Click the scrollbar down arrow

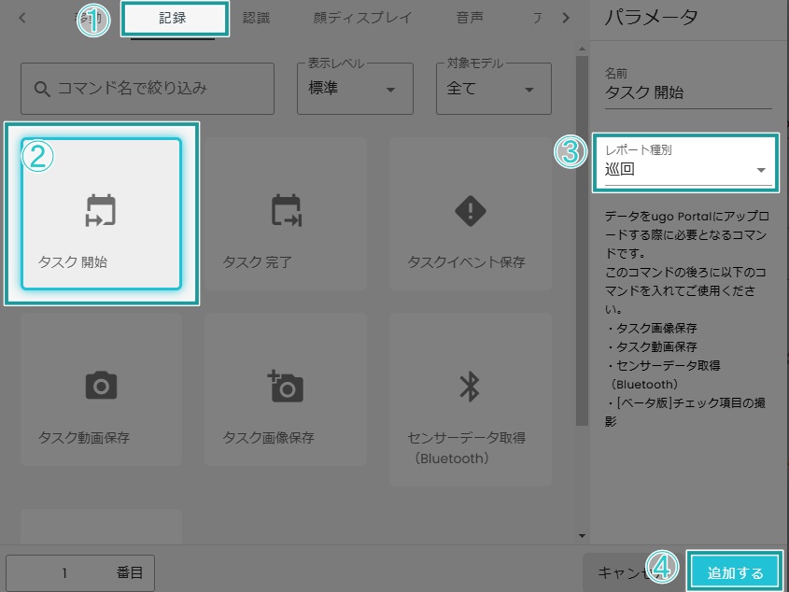(x=583, y=536)
